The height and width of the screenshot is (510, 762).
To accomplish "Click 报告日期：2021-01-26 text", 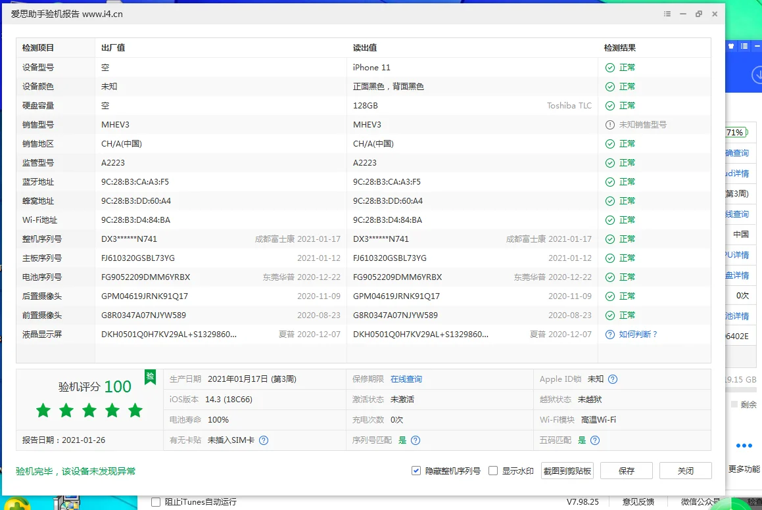I will 64,440.
